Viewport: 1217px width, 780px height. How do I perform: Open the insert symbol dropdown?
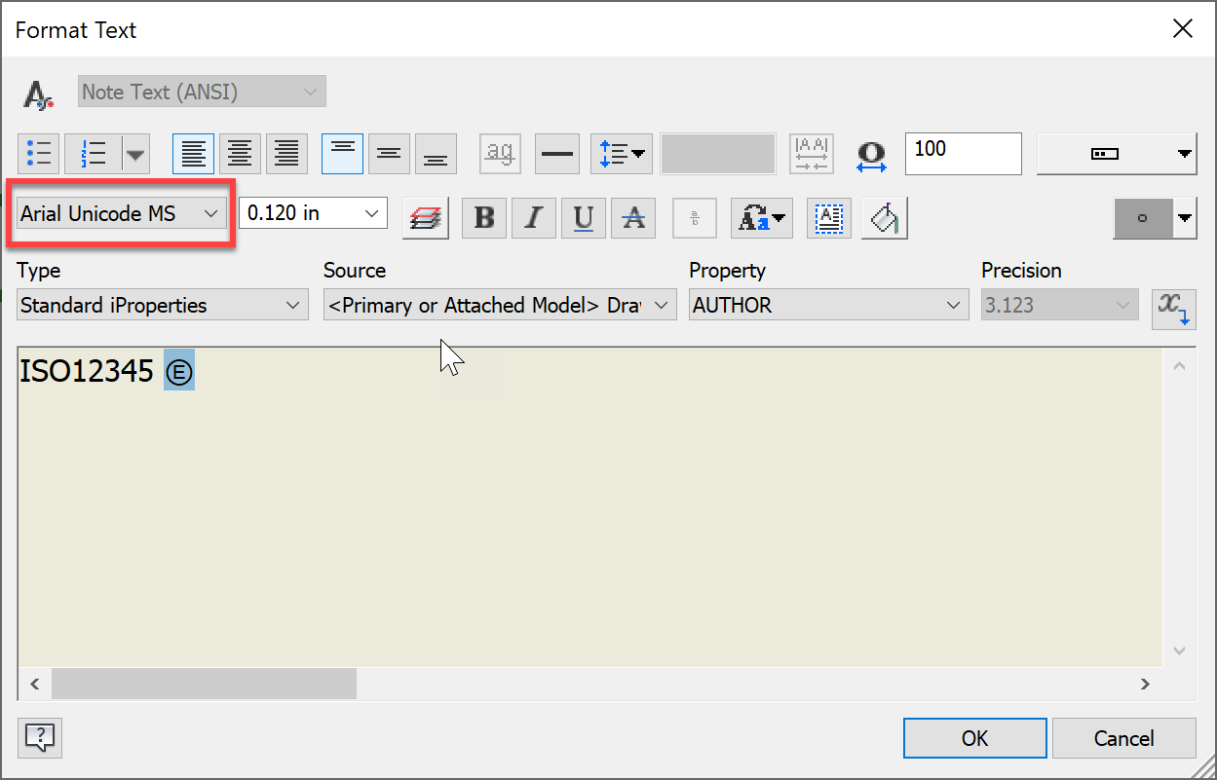pos(1155,218)
